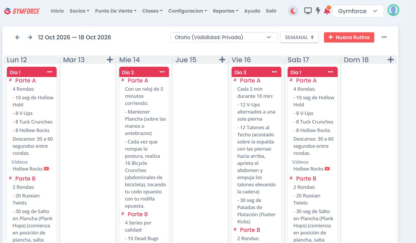Expand the Reportes menu

[226, 11]
